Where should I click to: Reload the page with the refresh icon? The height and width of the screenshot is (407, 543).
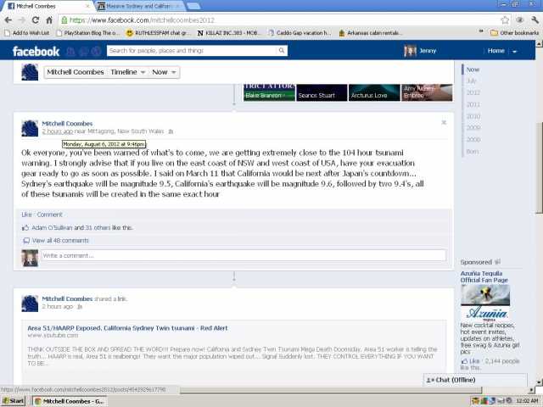pos(36,20)
